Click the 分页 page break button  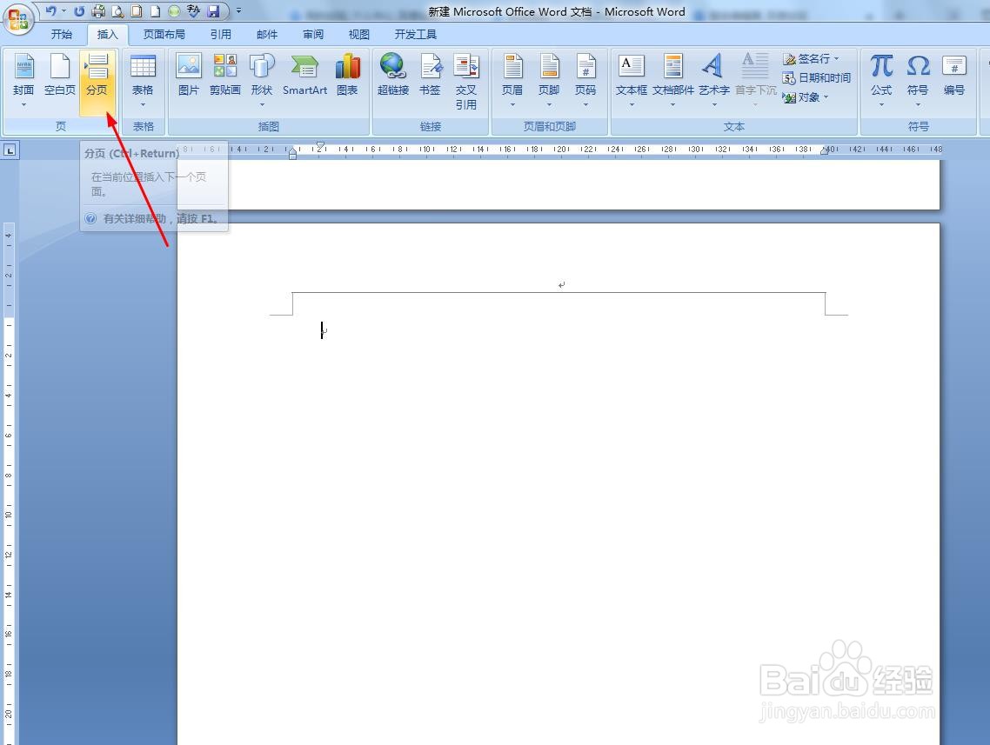[97, 82]
